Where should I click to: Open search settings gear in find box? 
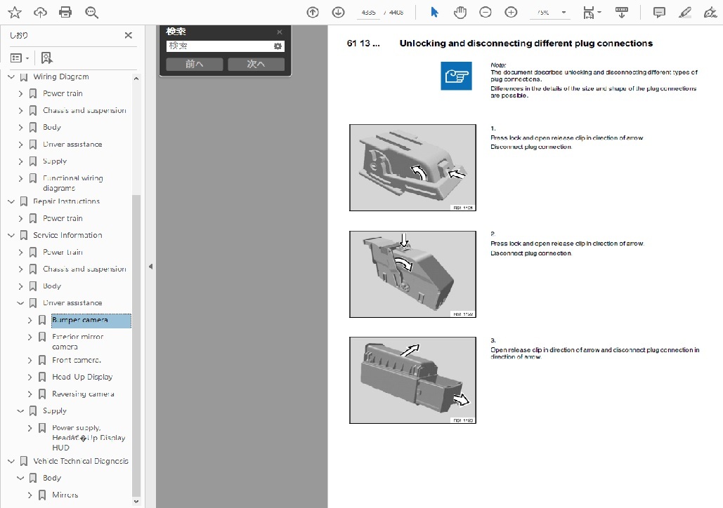[x=278, y=46]
